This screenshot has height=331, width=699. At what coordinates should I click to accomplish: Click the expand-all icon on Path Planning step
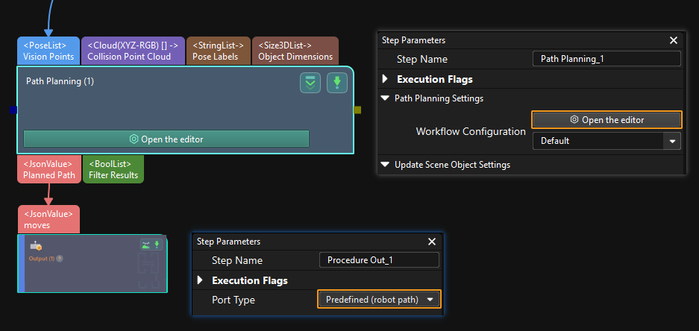(x=310, y=83)
